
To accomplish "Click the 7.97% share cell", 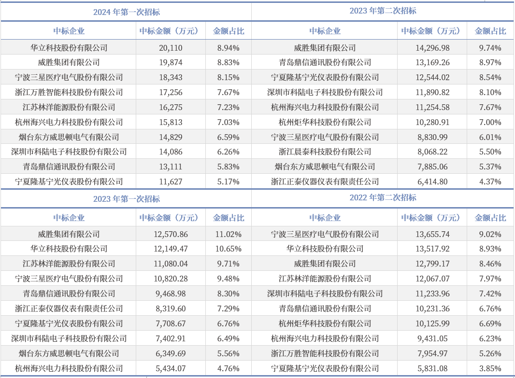I will [490, 279].
